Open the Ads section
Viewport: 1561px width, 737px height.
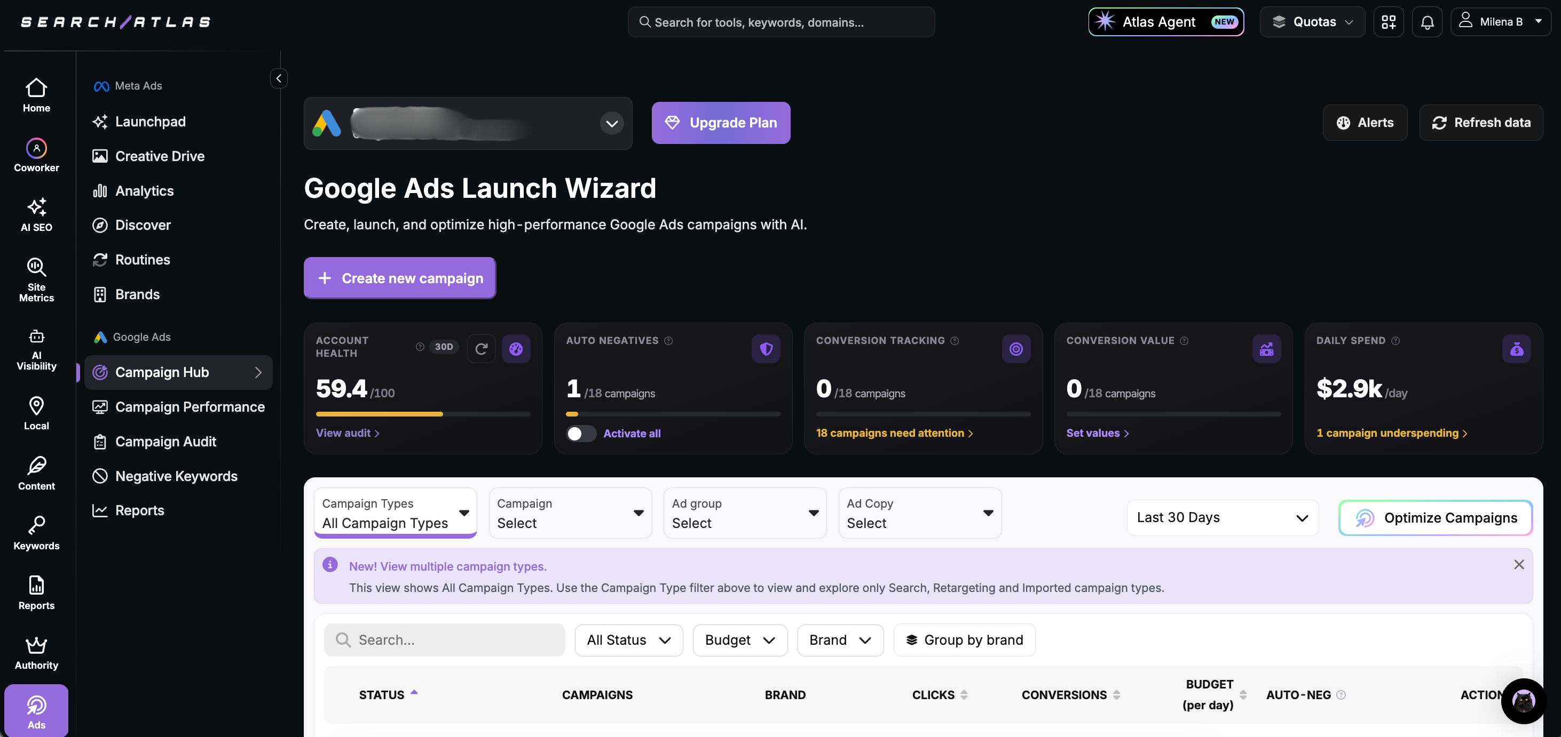(x=36, y=711)
